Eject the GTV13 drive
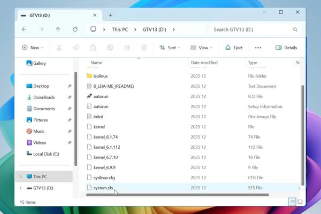 click(x=234, y=48)
